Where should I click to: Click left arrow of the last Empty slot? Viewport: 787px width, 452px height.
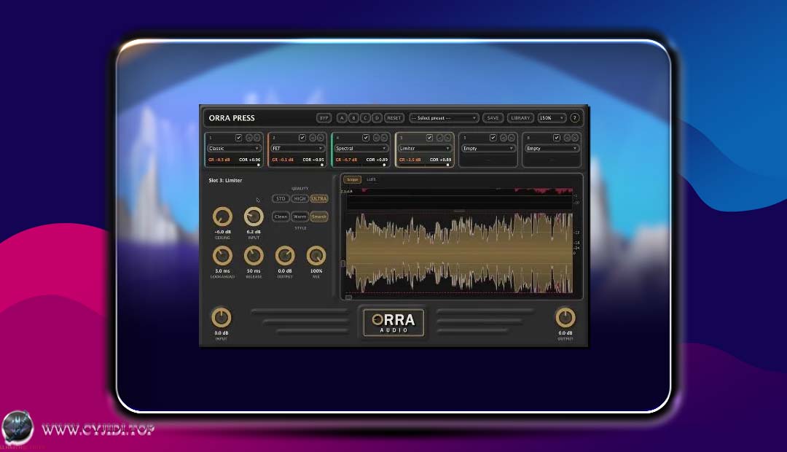click(x=568, y=138)
